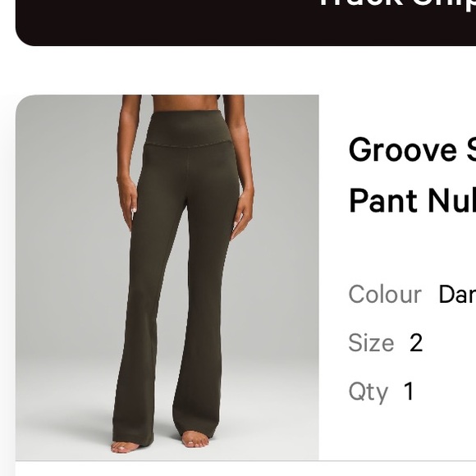Click the Qty label

point(368,391)
